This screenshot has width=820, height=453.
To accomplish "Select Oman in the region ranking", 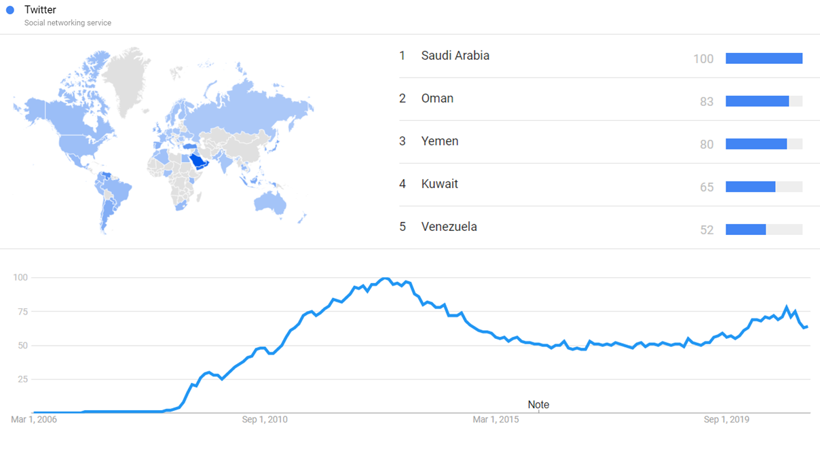I will coord(437,98).
